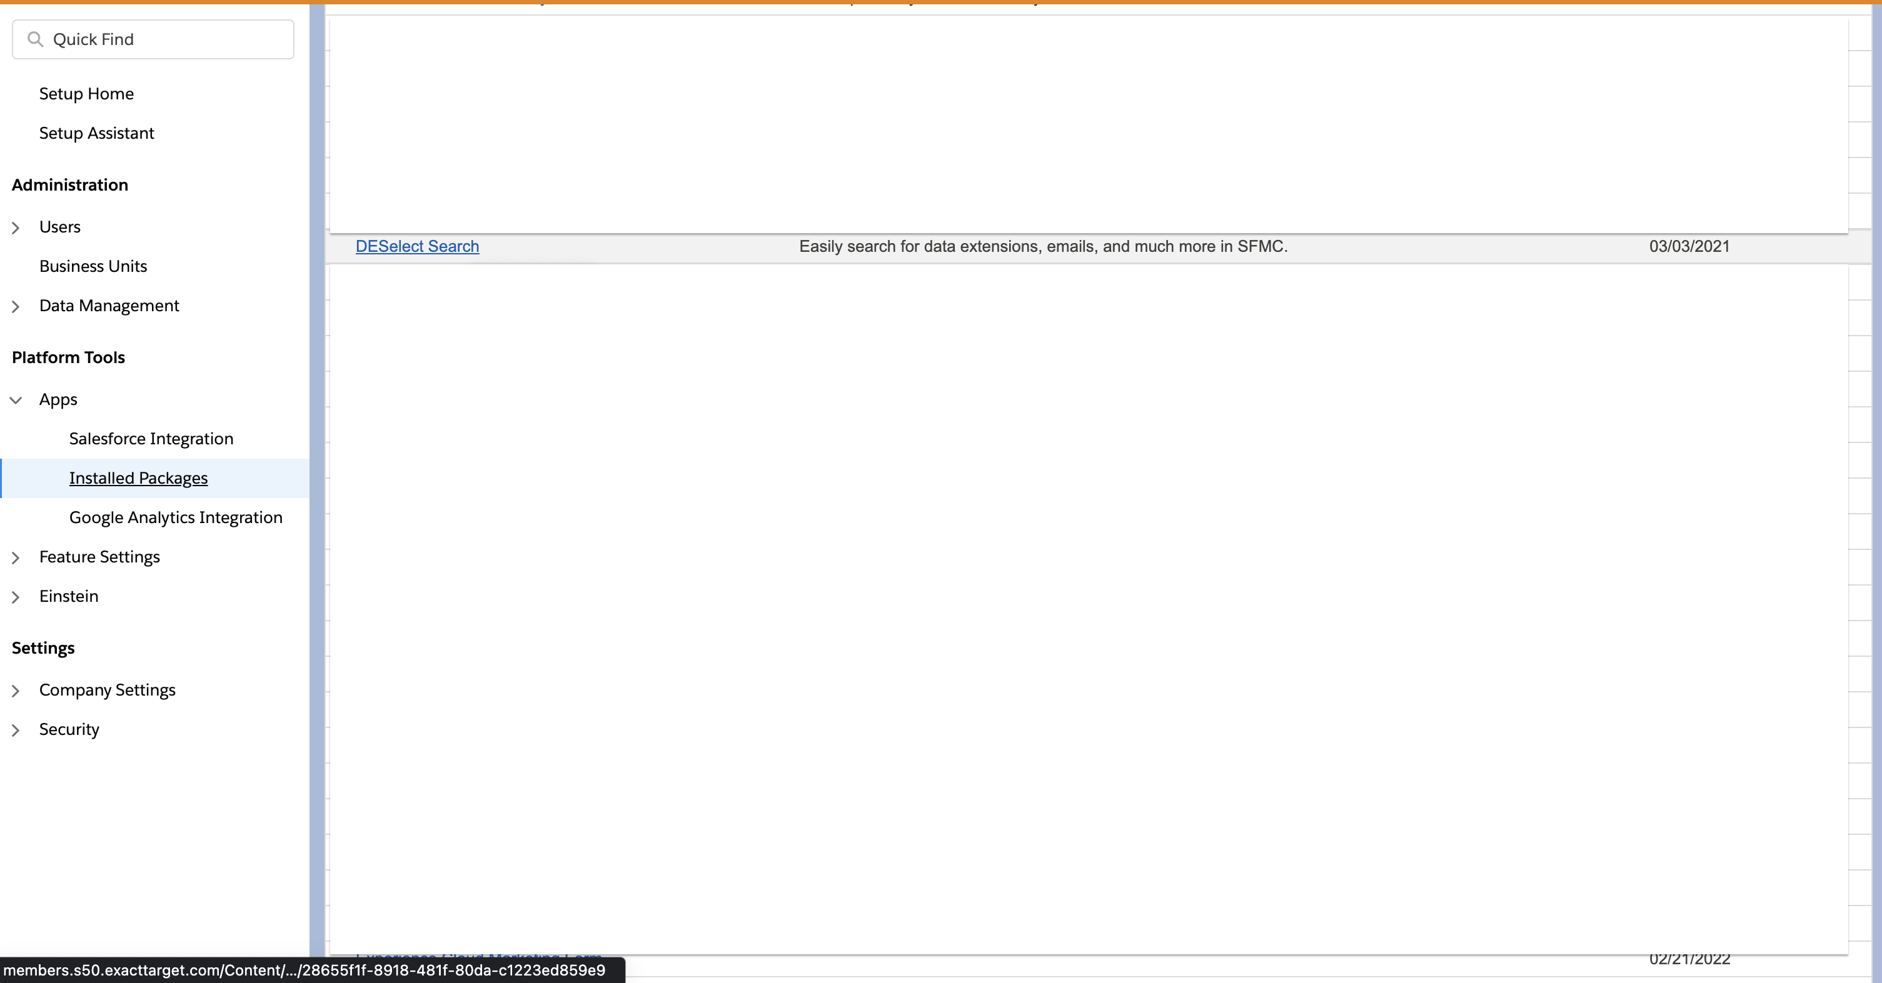Select Company Settings in sidebar

[108, 689]
